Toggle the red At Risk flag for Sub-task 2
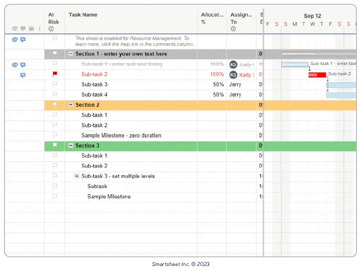 click(x=55, y=74)
